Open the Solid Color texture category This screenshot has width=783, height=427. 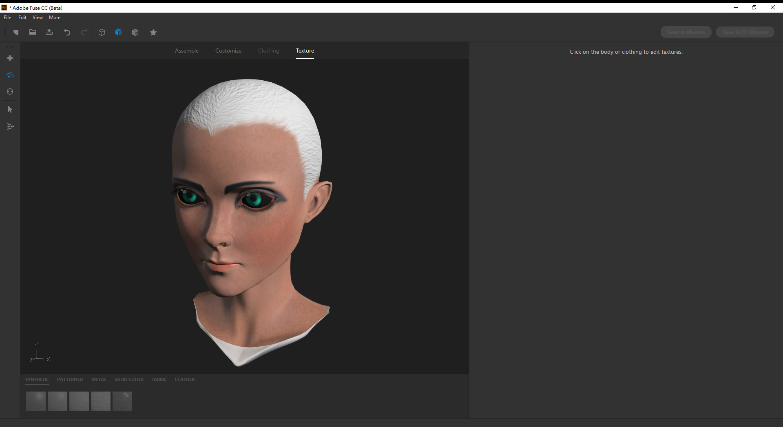click(129, 379)
